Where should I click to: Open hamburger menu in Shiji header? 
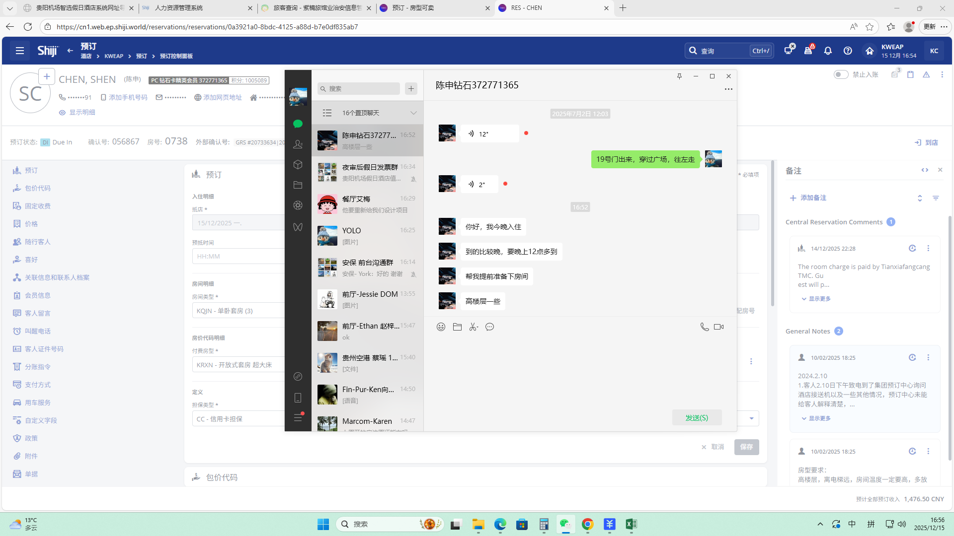[20, 51]
